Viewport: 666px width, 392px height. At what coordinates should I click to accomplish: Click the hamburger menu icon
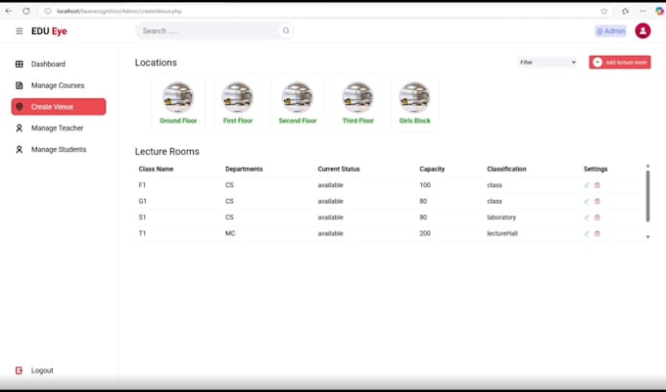coord(19,31)
